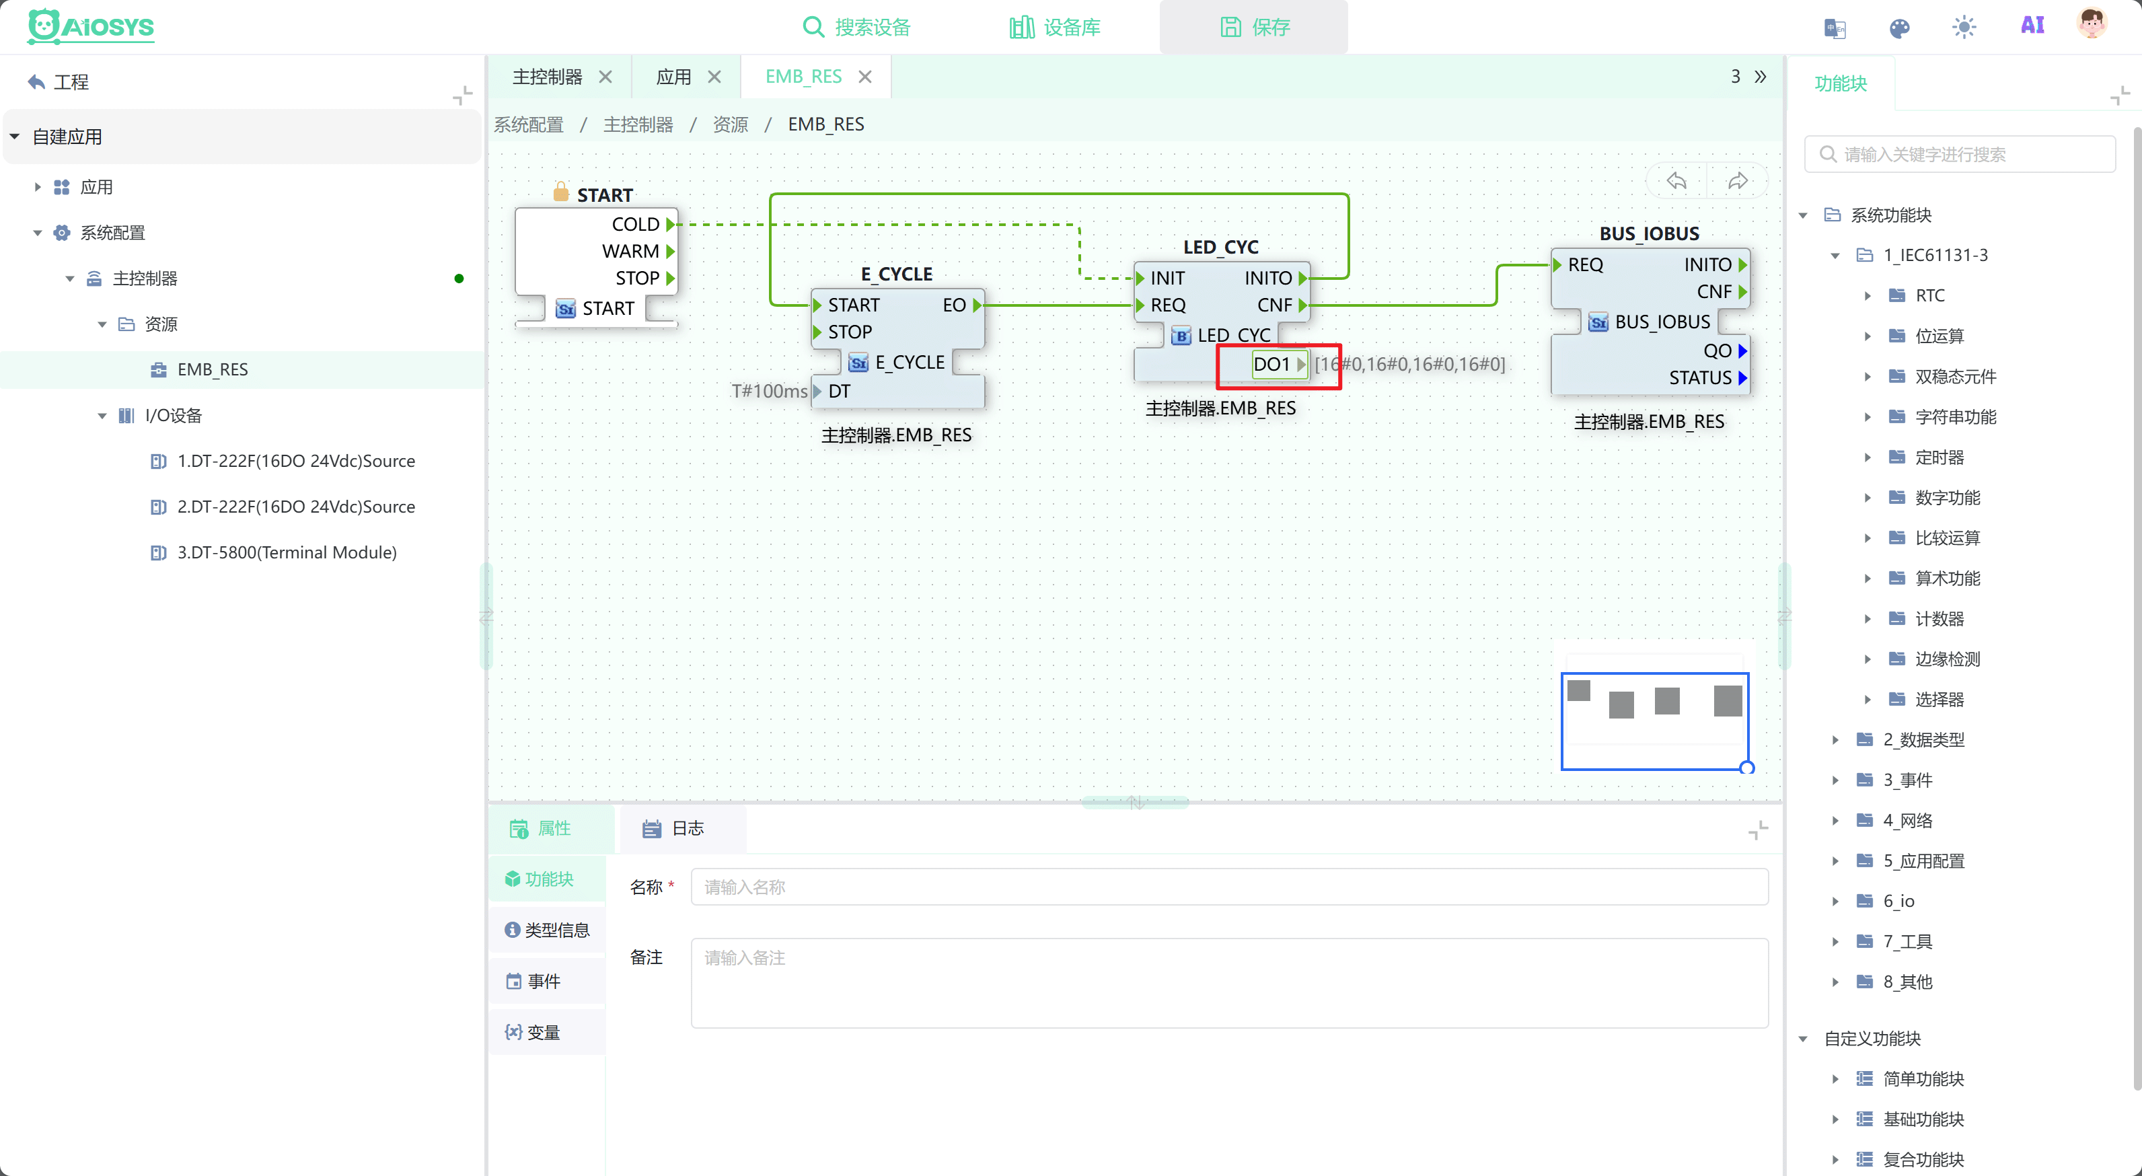This screenshot has height=1176, width=2142.
Task: Collapse the 自定义功能块 section
Action: tap(1803, 1039)
